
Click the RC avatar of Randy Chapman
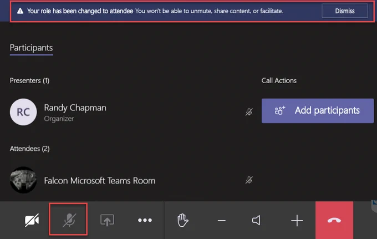23,112
